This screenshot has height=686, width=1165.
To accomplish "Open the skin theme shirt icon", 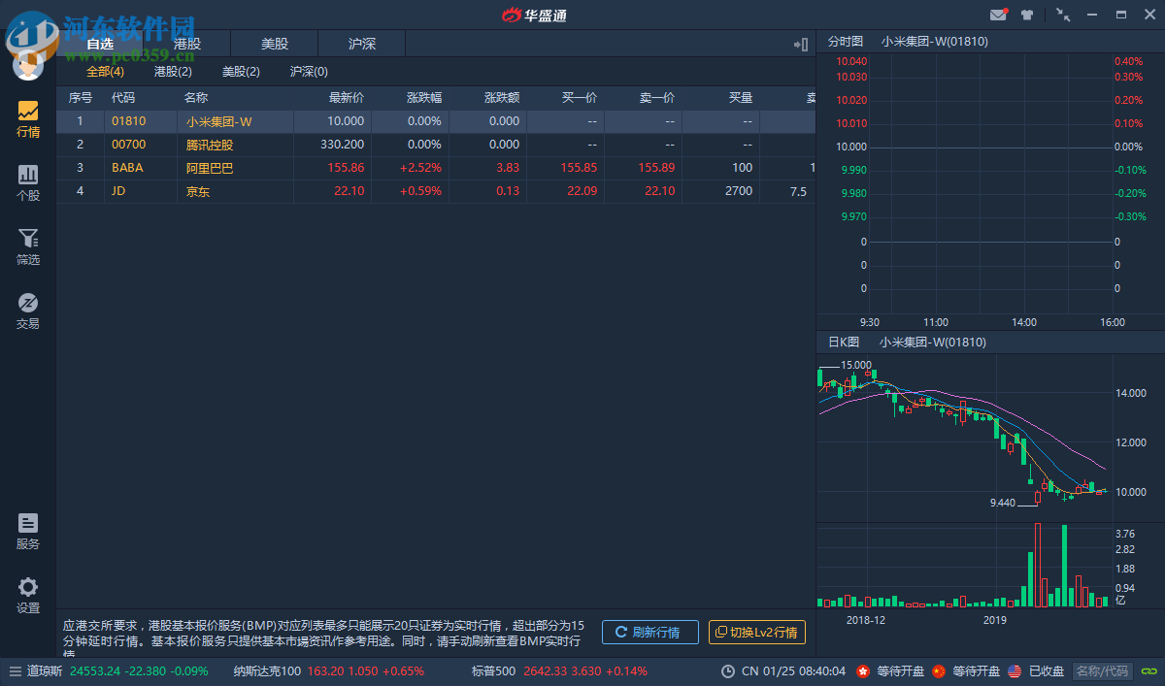I will 1027,15.
